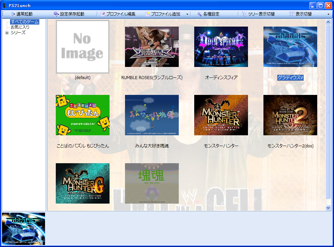Select the 塊魂 title screen thumbnail
This screenshot has width=334, height=247.
(x=152, y=183)
